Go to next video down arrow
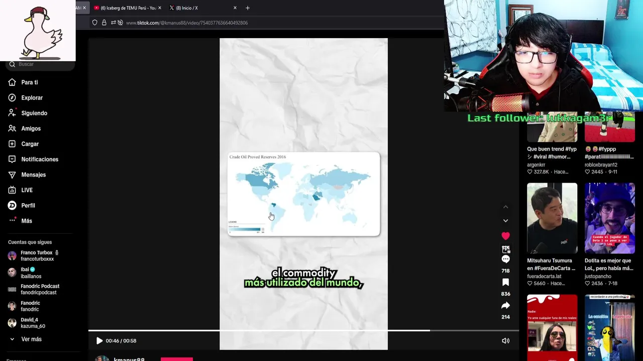Screen dimensions: 643x361 click(505, 221)
